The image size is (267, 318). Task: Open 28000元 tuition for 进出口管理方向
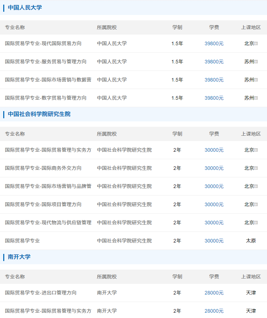214,293
